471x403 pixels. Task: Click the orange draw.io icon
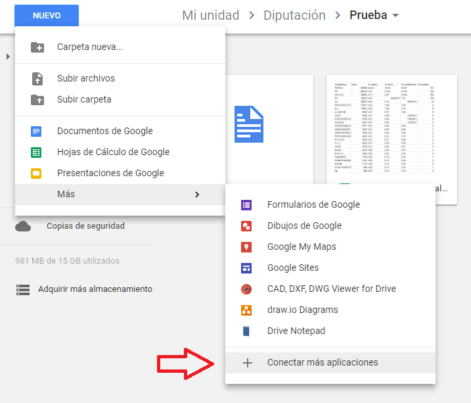(x=246, y=310)
